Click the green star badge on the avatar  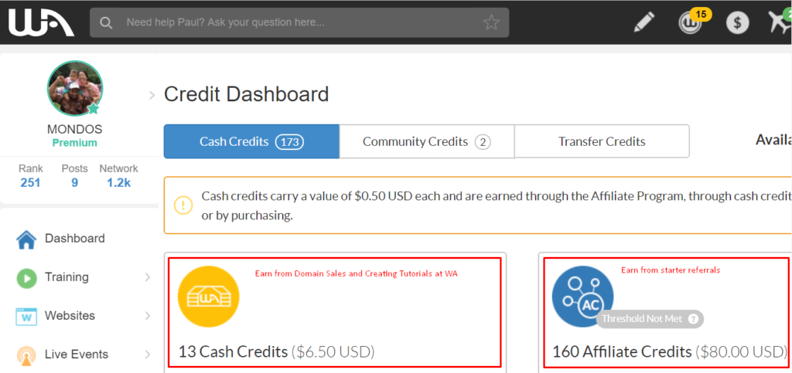(93, 108)
